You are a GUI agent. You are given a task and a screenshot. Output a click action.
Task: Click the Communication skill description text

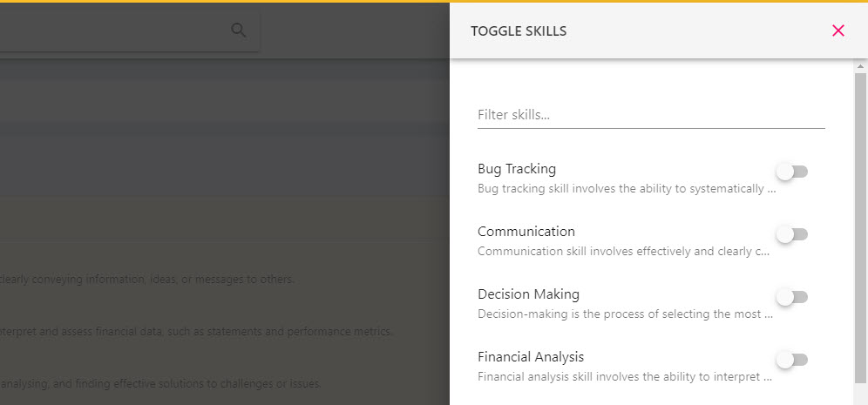pyautogui.click(x=623, y=251)
